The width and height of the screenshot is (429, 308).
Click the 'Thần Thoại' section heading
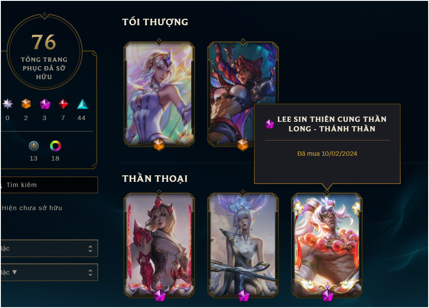[x=155, y=178]
